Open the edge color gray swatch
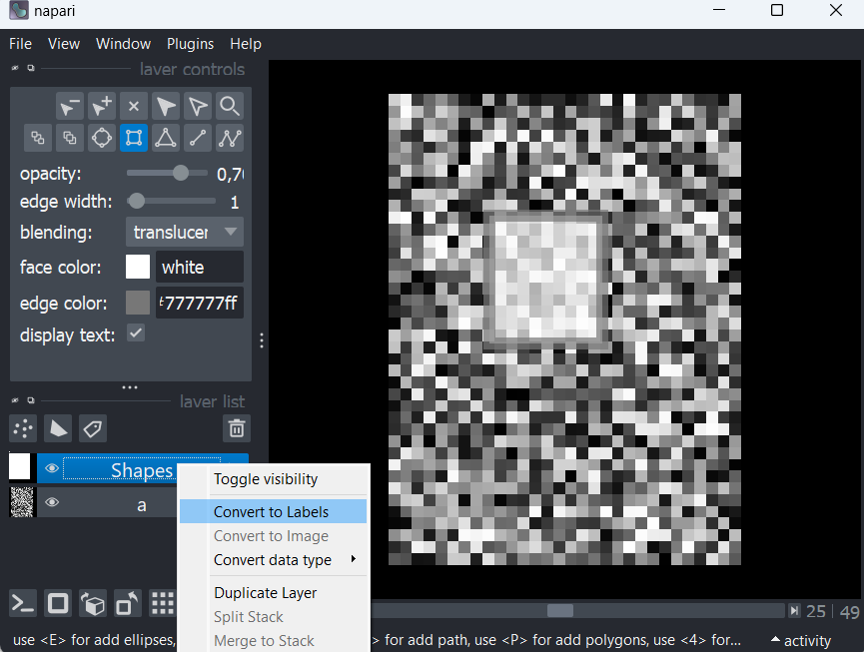Image resolution: width=864 pixels, height=652 pixels. coord(138,303)
